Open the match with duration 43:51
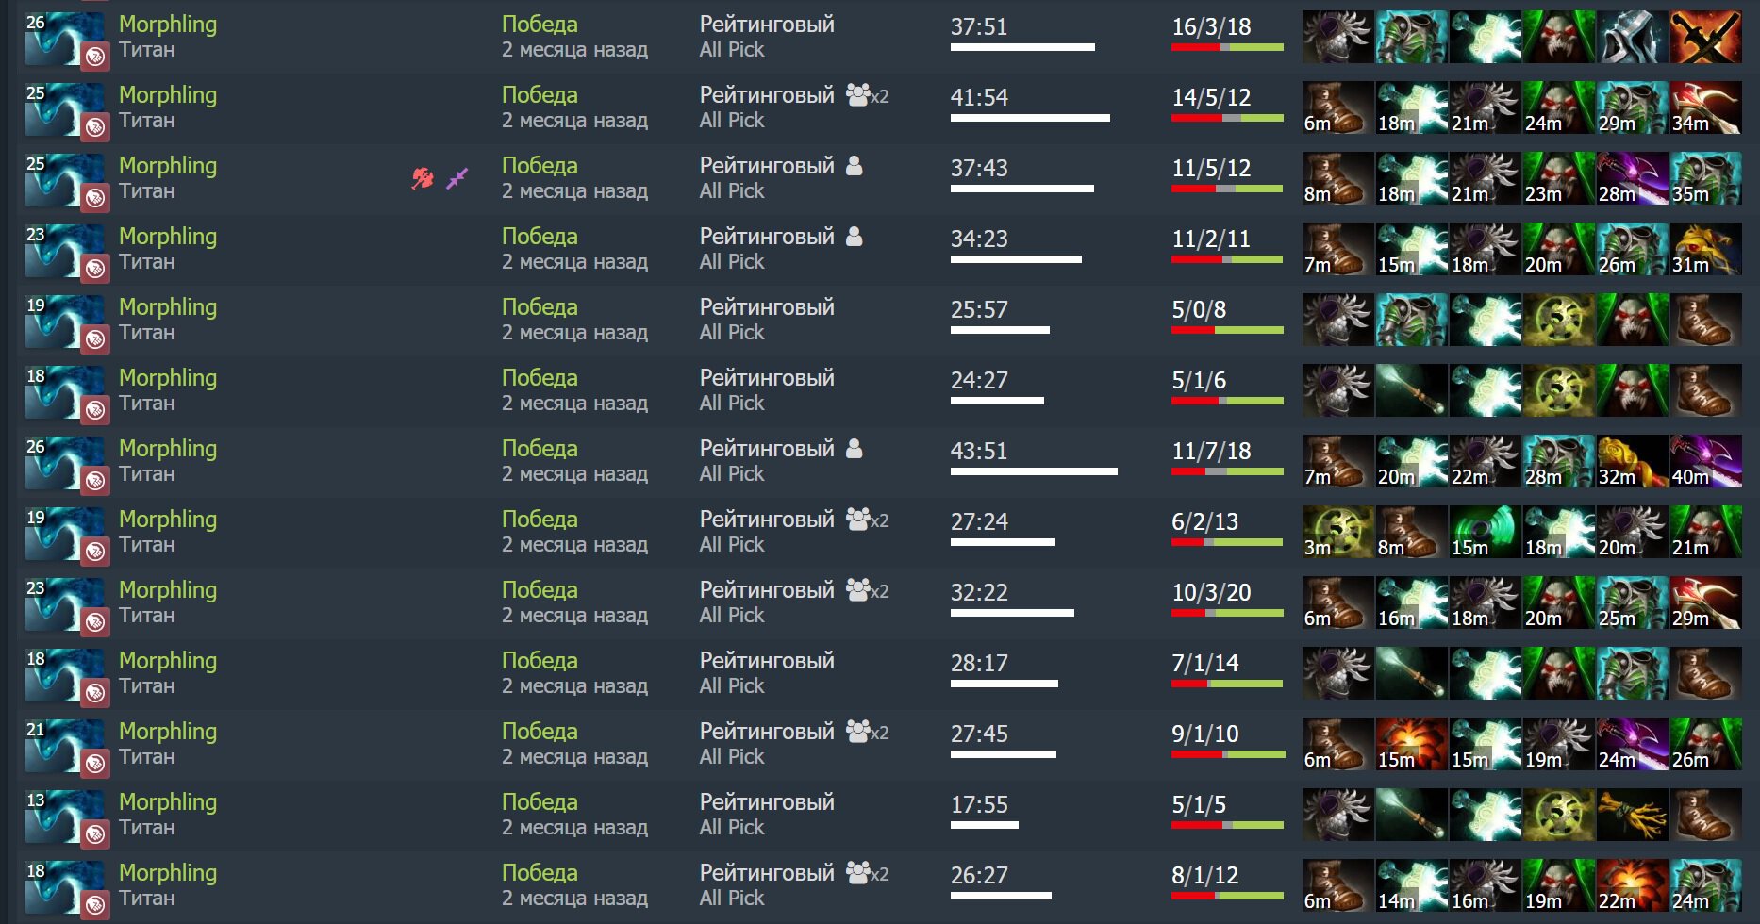Screen dimensions: 1760x924 tap(979, 451)
